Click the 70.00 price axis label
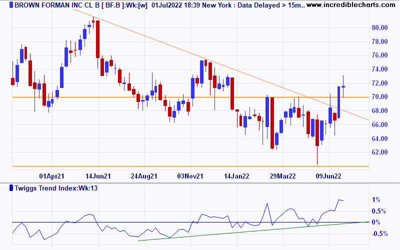 379,96
